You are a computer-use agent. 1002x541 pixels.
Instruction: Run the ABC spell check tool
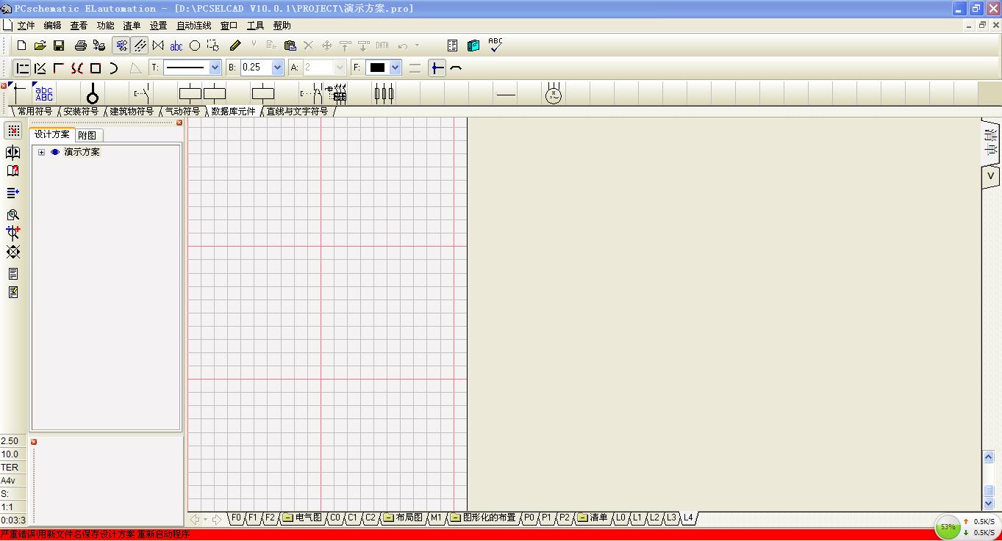pyautogui.click(x=495, y=46)
